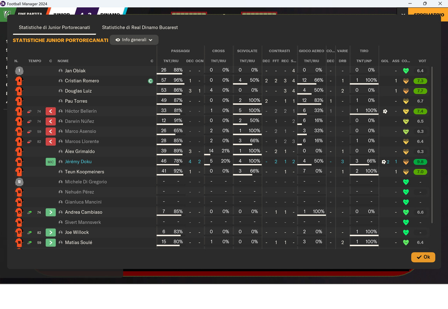Click Héctor Bellerín's 7.4 rating badge
Viewport: 448px width, 309px height.
pyautogui.click(x=420, y=111)
